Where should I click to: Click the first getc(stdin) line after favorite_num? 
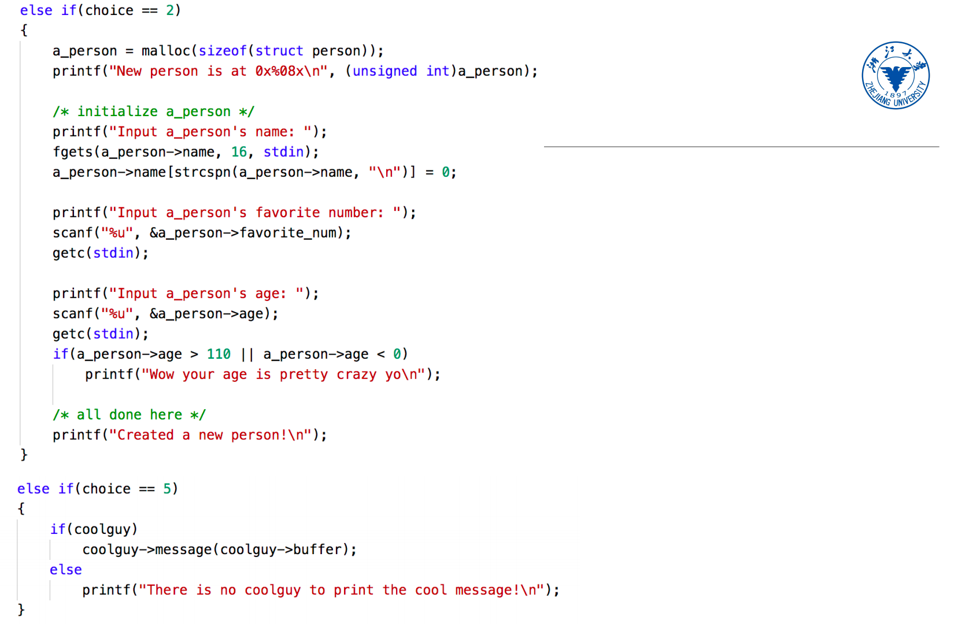click(101, 253)
